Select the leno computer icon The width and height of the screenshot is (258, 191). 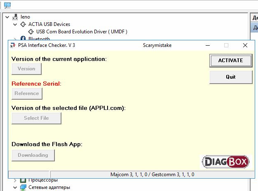click(x=15, y=17)
